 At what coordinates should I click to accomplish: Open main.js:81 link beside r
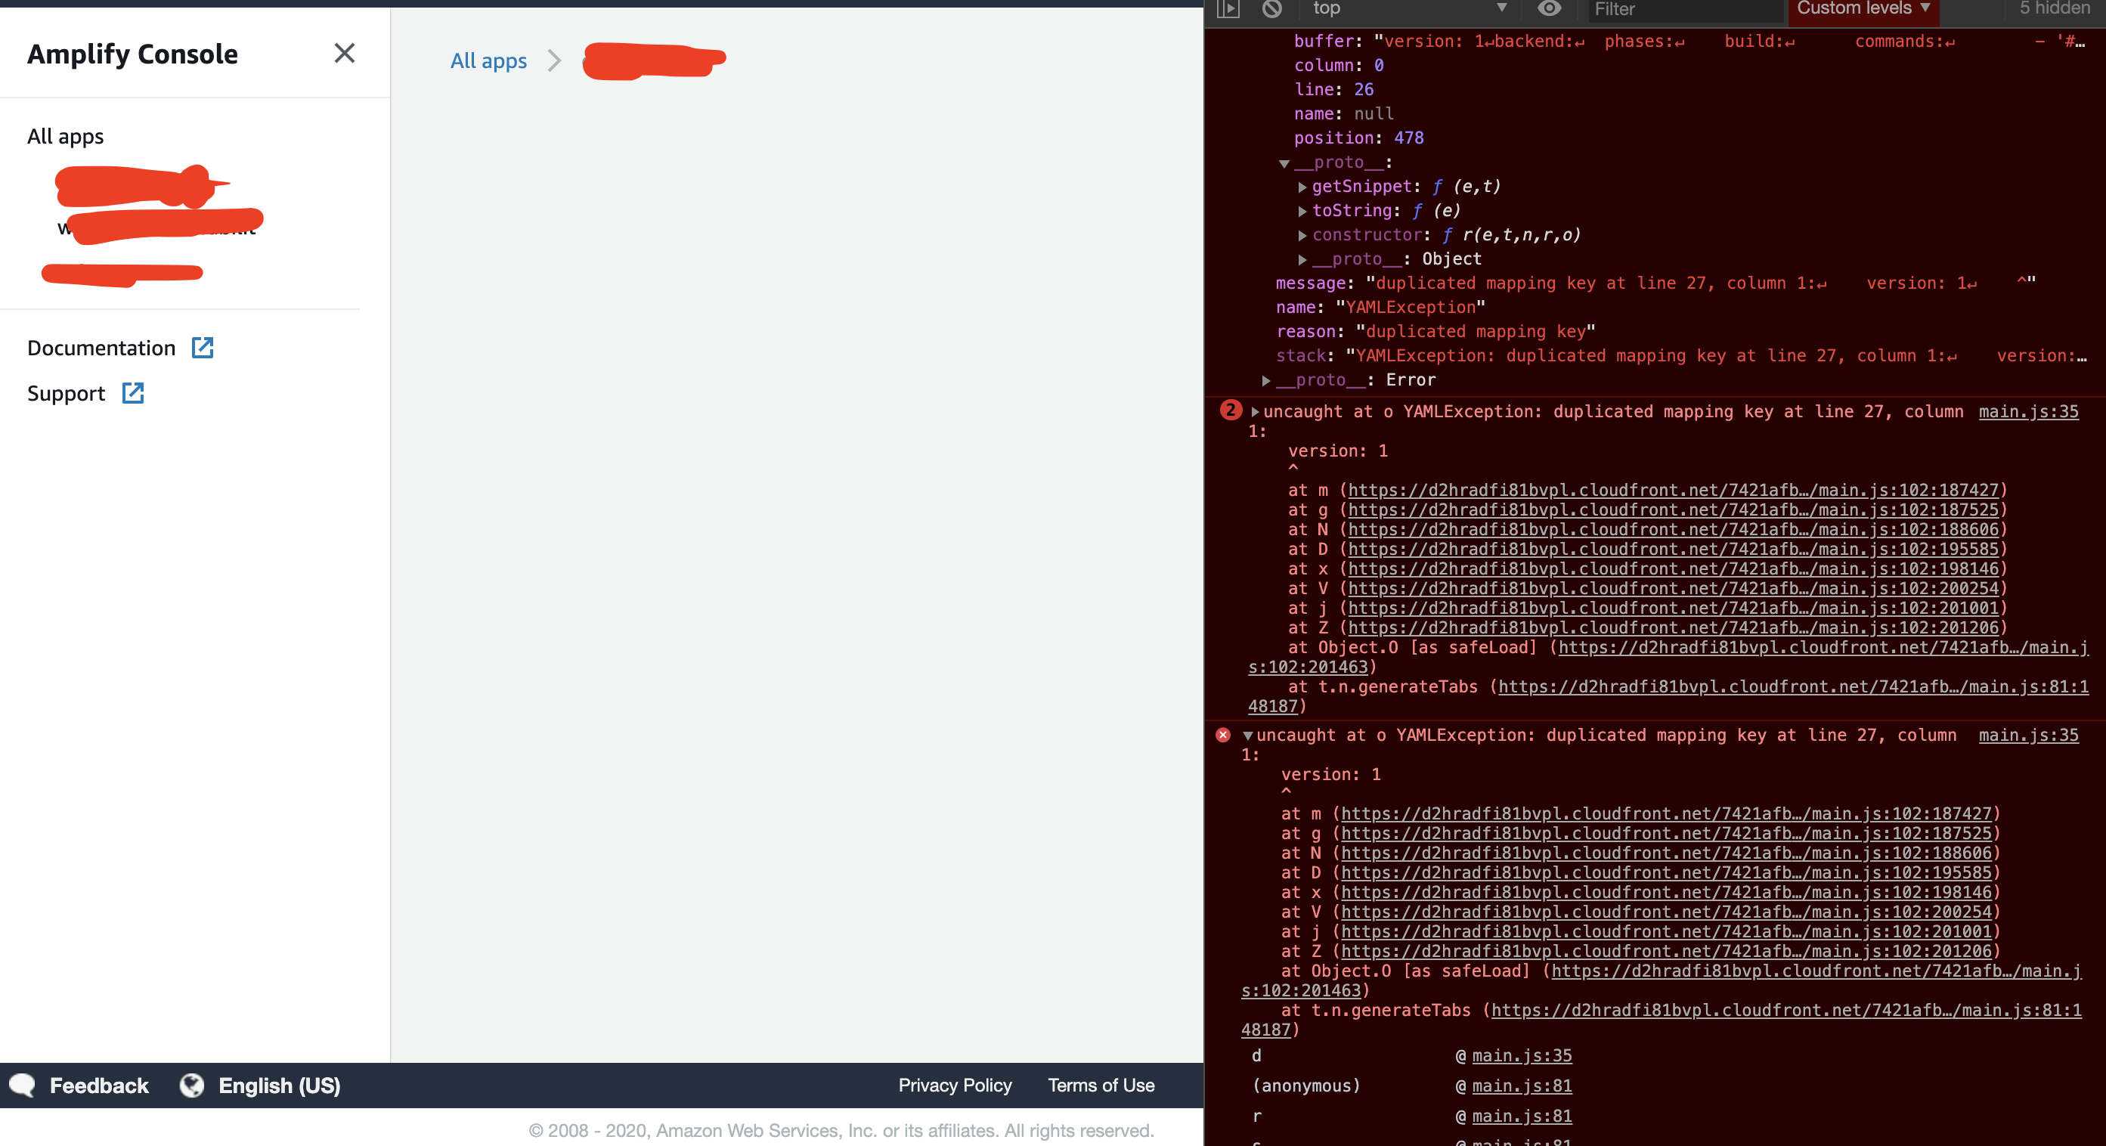(1522, 1117)
